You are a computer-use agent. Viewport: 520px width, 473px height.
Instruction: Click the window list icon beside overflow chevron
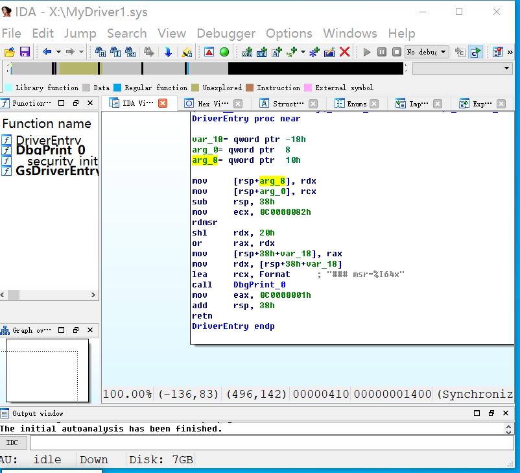tap(498, 52)
